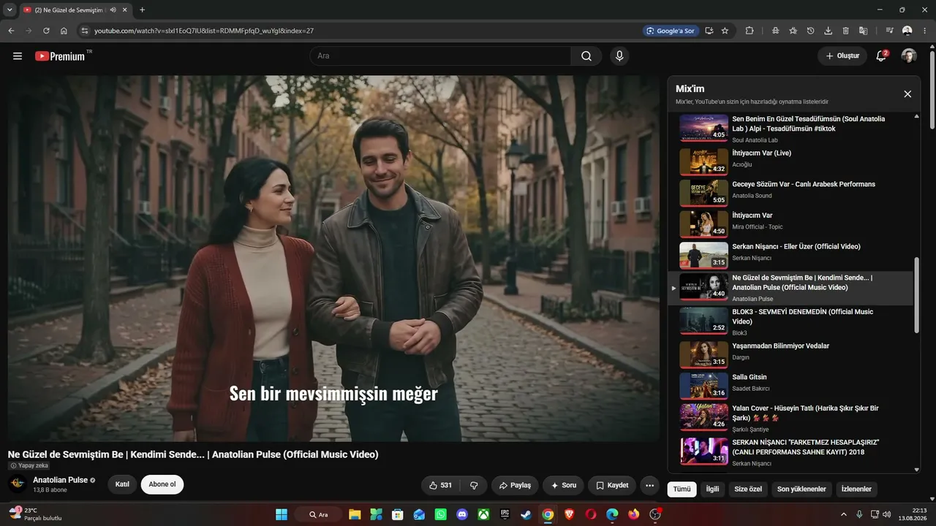Close the Mix'im playlist panel
The image size is (936, 526).
pos(907,94)
